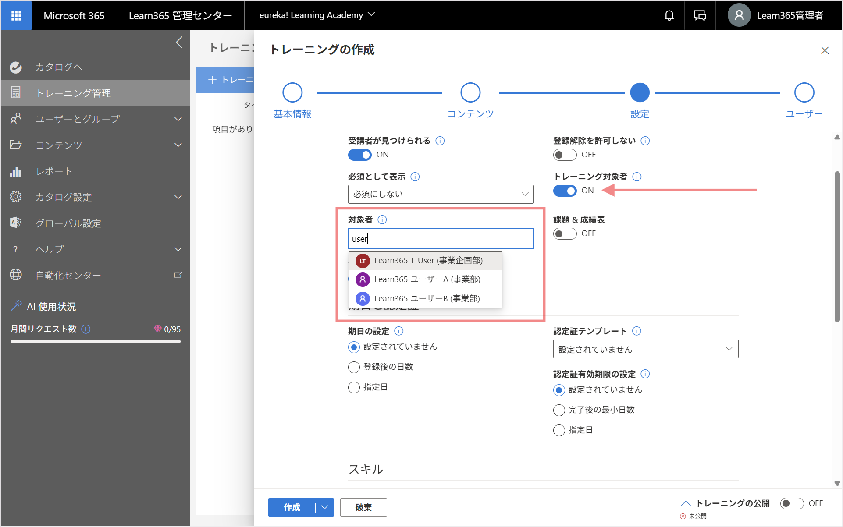
Task: Open トレーニング管理 in the sidebar
Action: 96,93
